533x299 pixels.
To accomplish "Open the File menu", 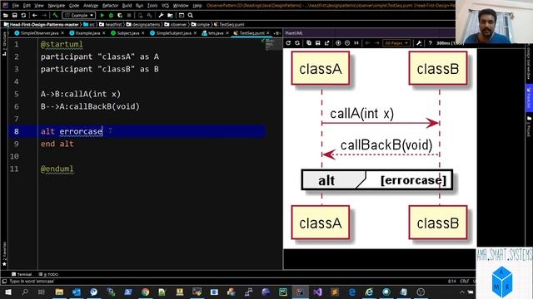I will [x=16, y=6].
